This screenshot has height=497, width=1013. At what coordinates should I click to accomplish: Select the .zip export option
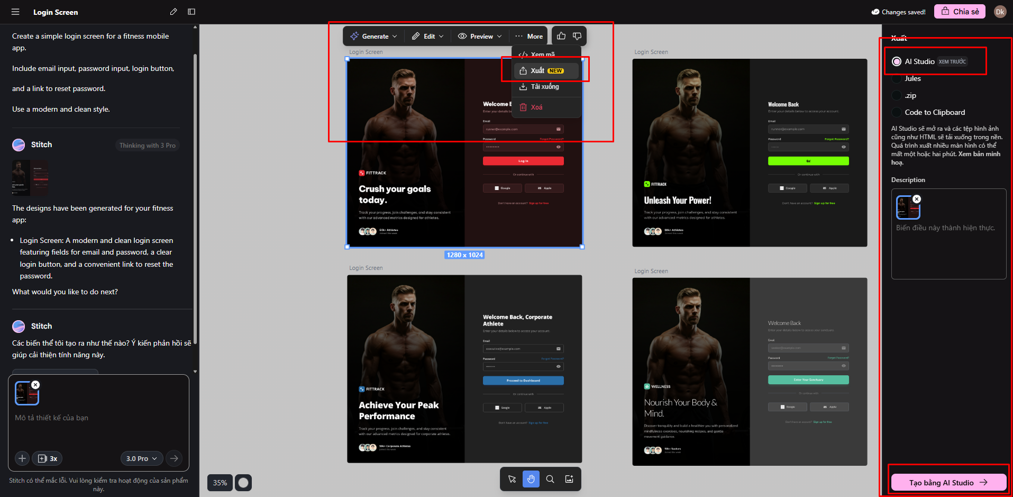point(897,95)
